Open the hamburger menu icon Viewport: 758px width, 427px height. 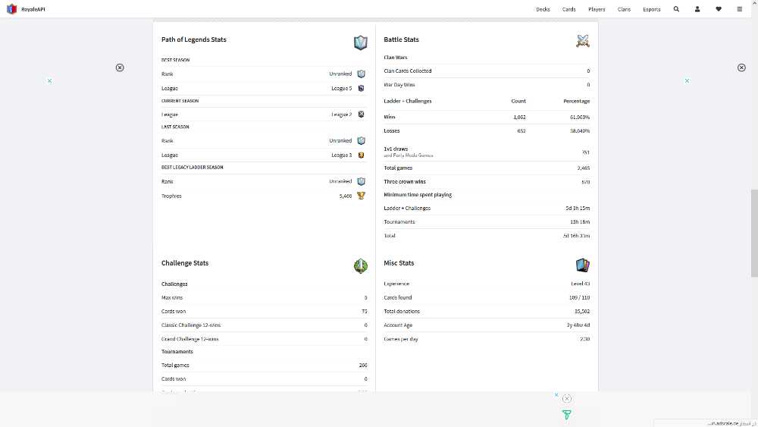(740, 9)
